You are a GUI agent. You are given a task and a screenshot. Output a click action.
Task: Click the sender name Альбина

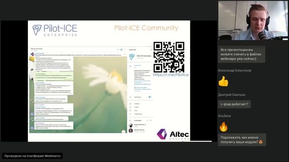pos(224,116)
